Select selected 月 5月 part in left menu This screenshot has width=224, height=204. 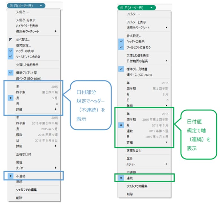click(x=34, y=98)
